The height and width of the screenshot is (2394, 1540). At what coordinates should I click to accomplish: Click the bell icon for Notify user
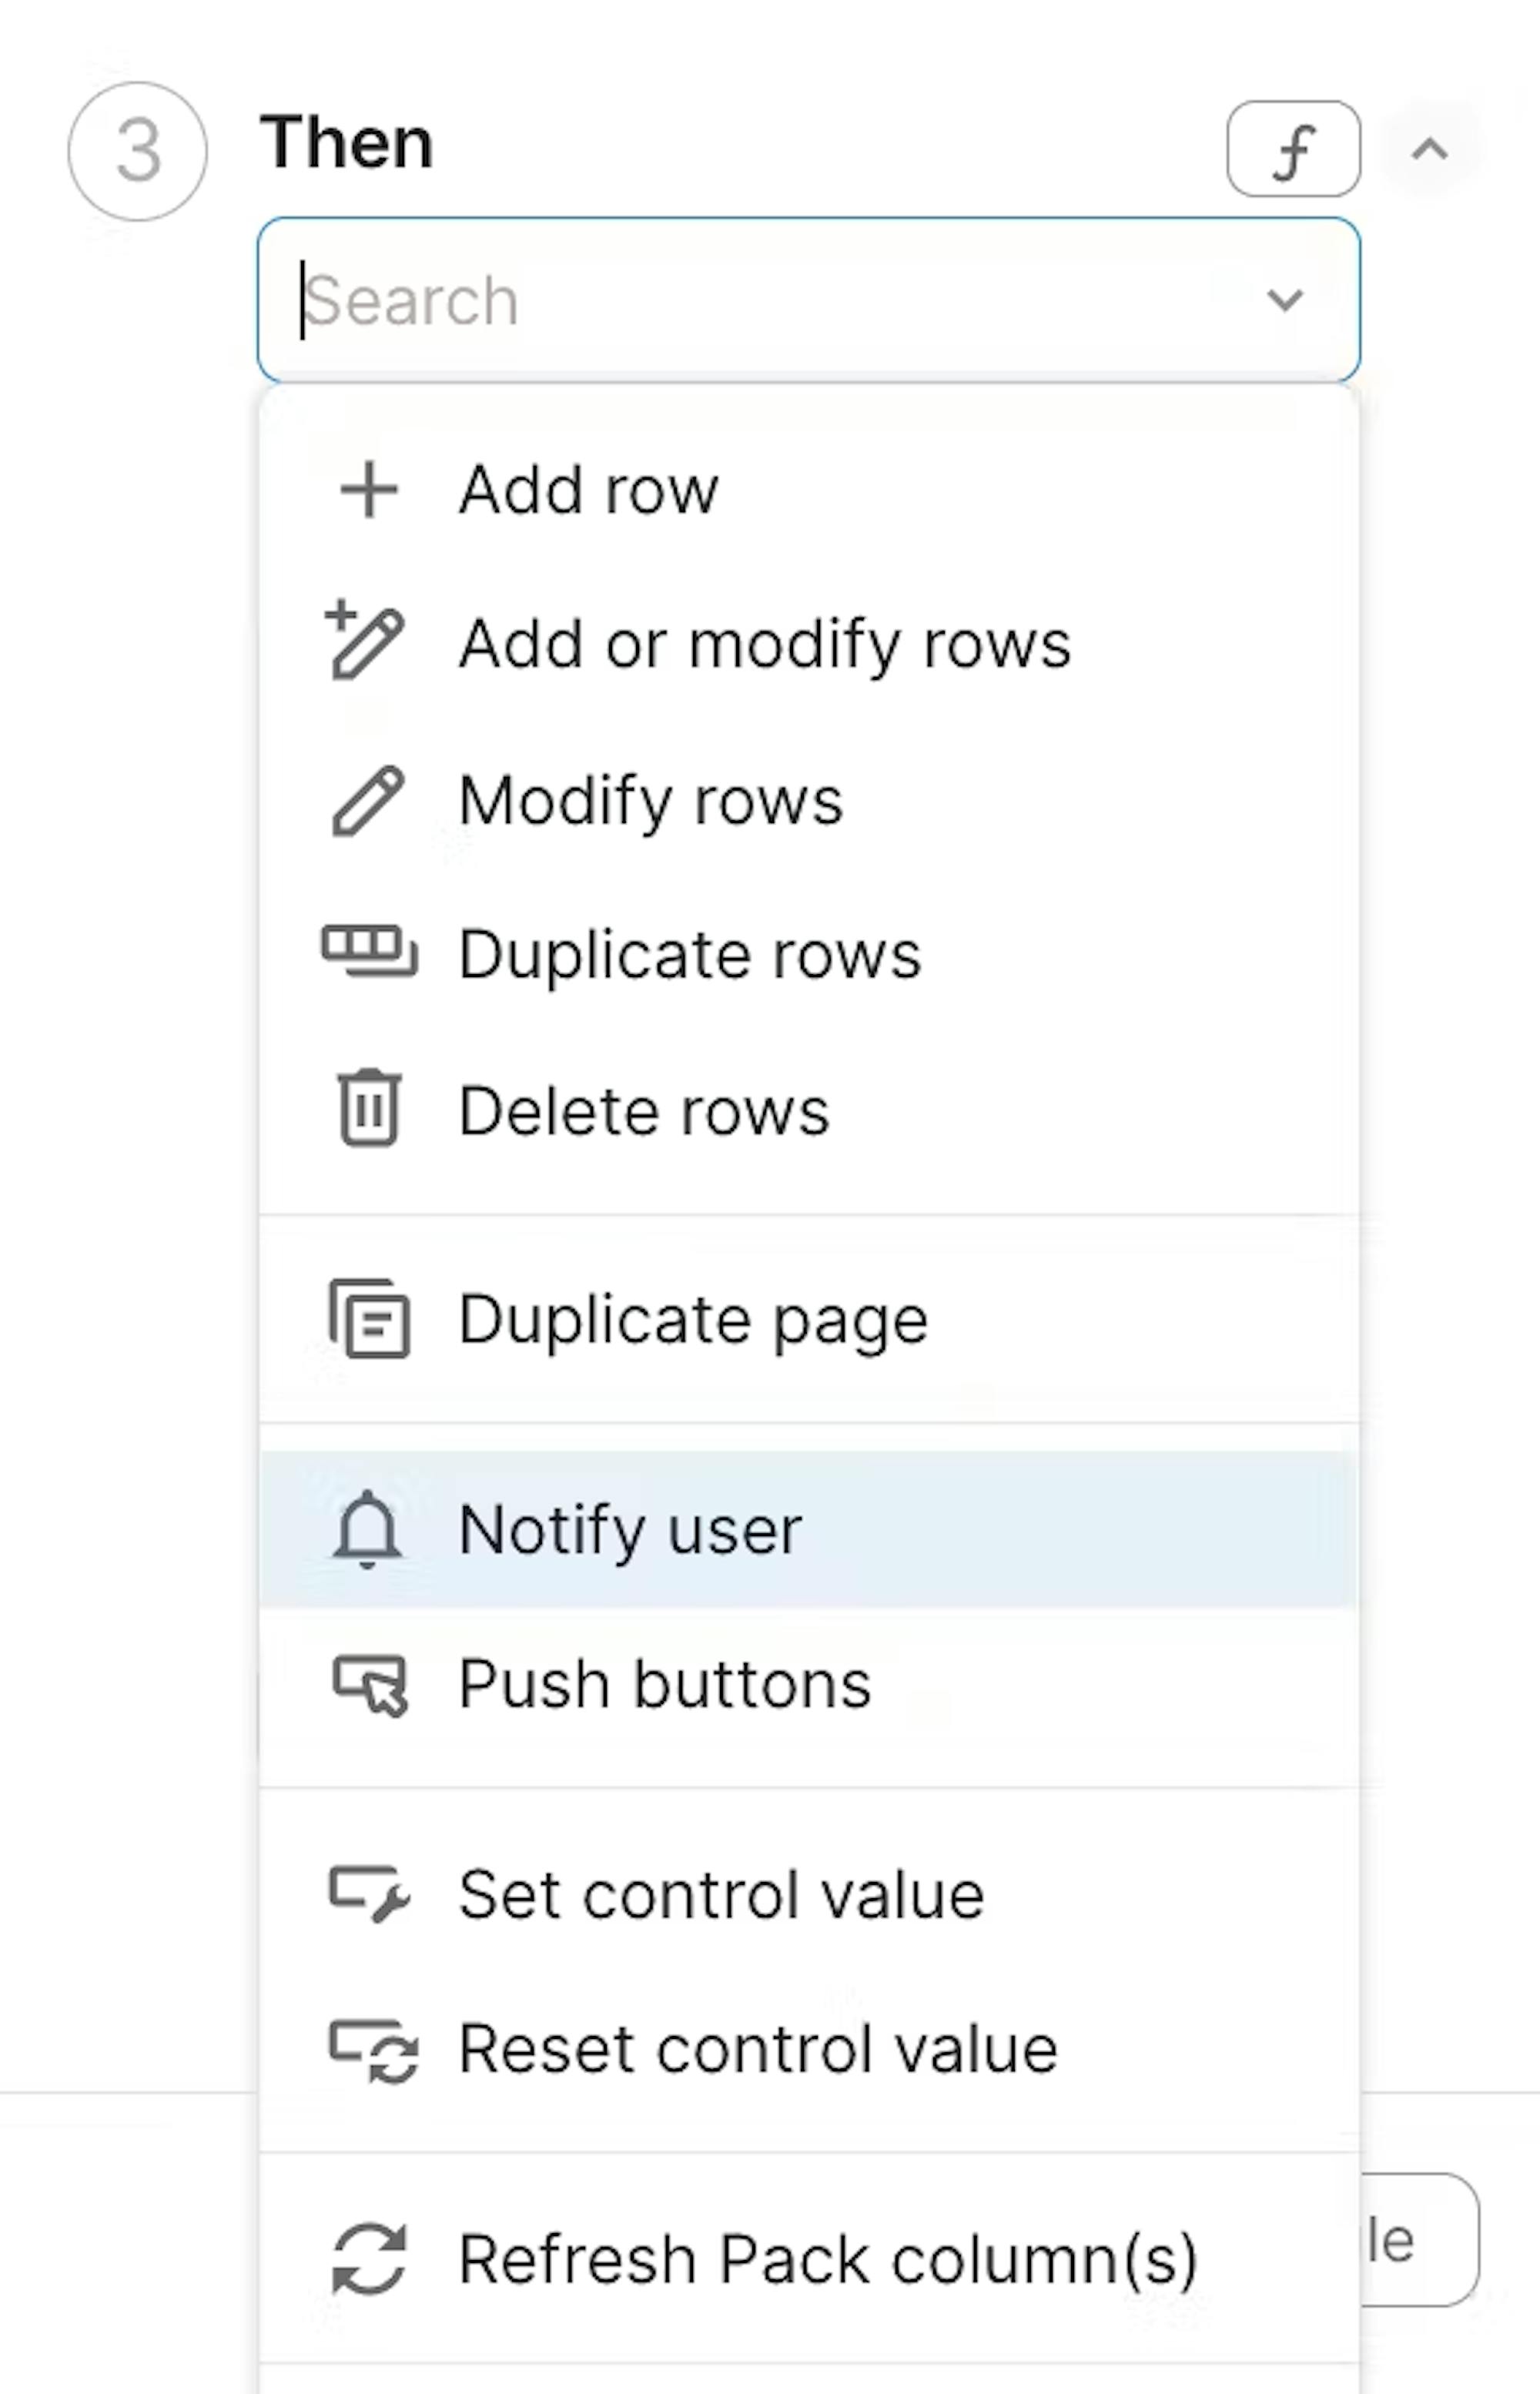pos(367,1529)
